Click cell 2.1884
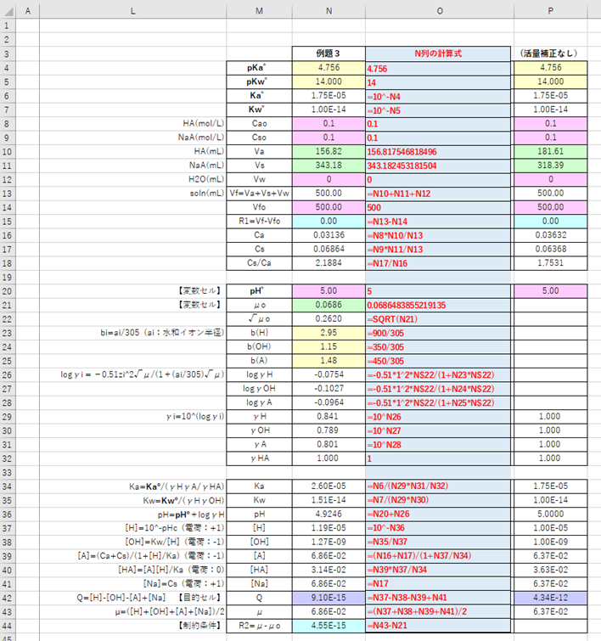The image size is (601, 641). pos(329,262)
